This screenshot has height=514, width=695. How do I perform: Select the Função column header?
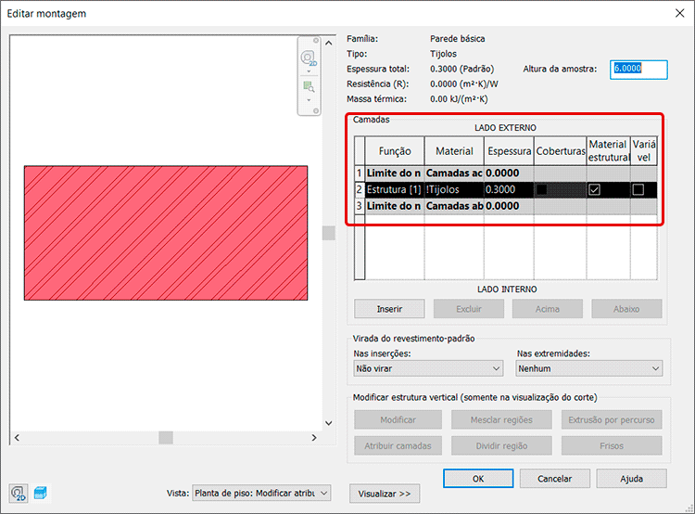pos(395,151)
